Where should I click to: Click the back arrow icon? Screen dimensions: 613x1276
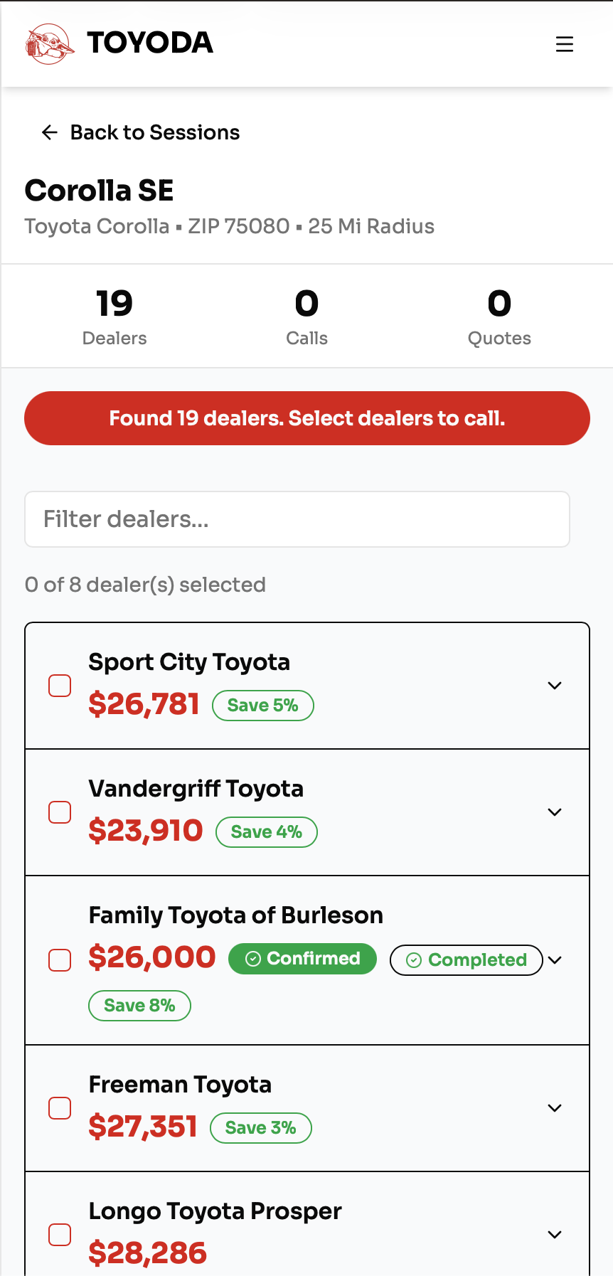[50, 132]
